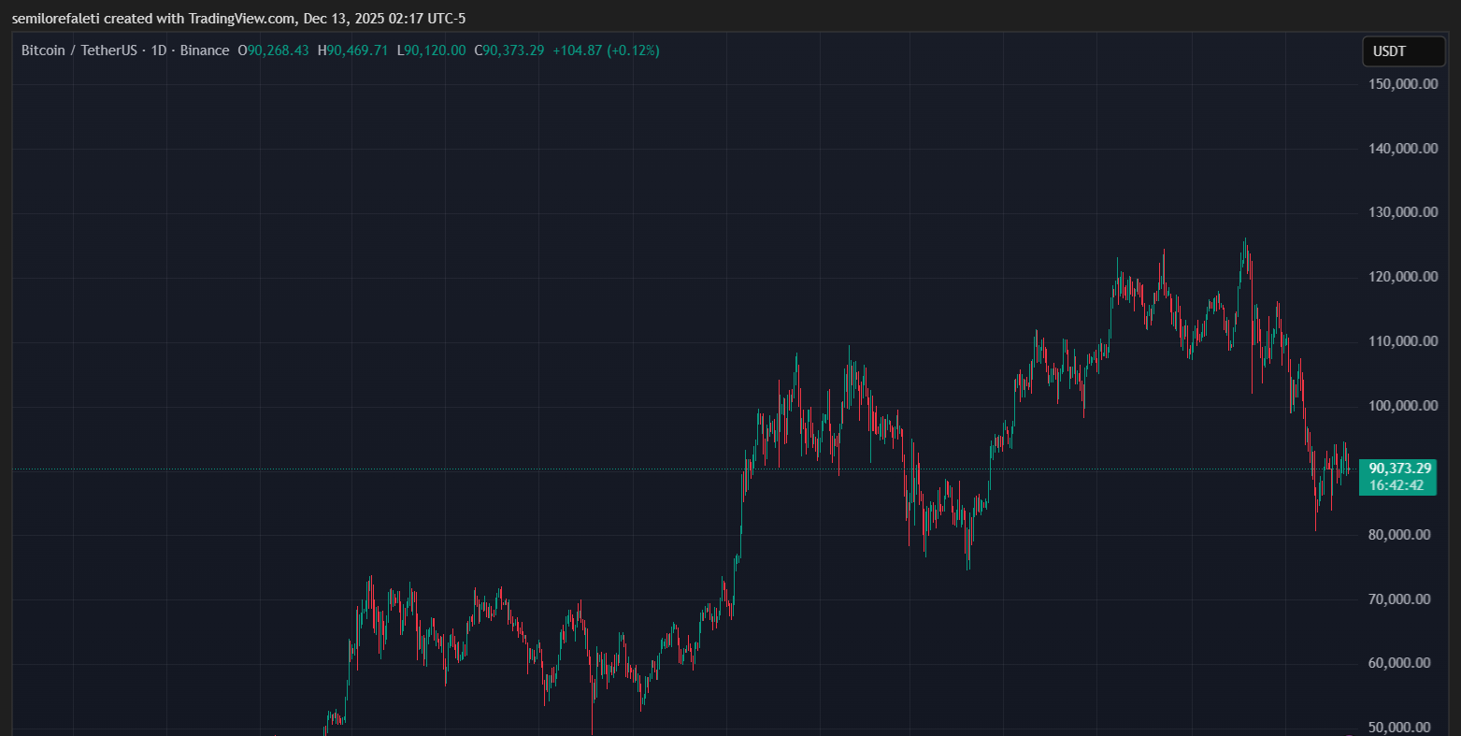Click the 100,000.00 price scale label

[x=1402, y=406]
